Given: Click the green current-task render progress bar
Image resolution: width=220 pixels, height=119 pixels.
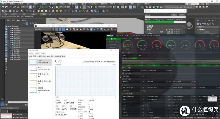Looking at the screenshot, I should [x=165, y=22].
